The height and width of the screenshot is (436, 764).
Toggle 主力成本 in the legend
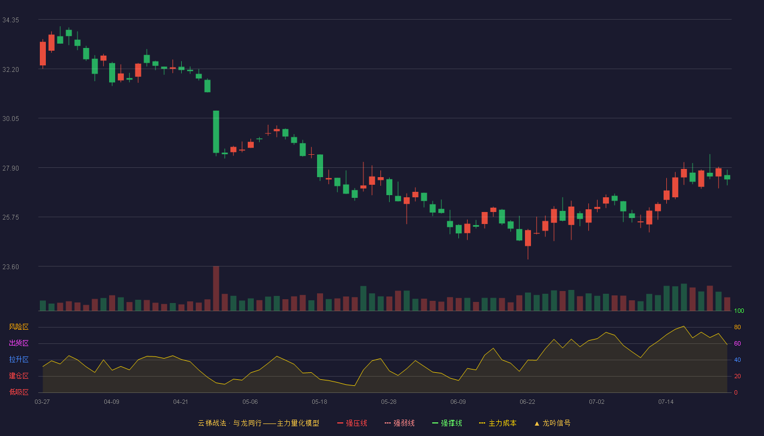[498, 423]
